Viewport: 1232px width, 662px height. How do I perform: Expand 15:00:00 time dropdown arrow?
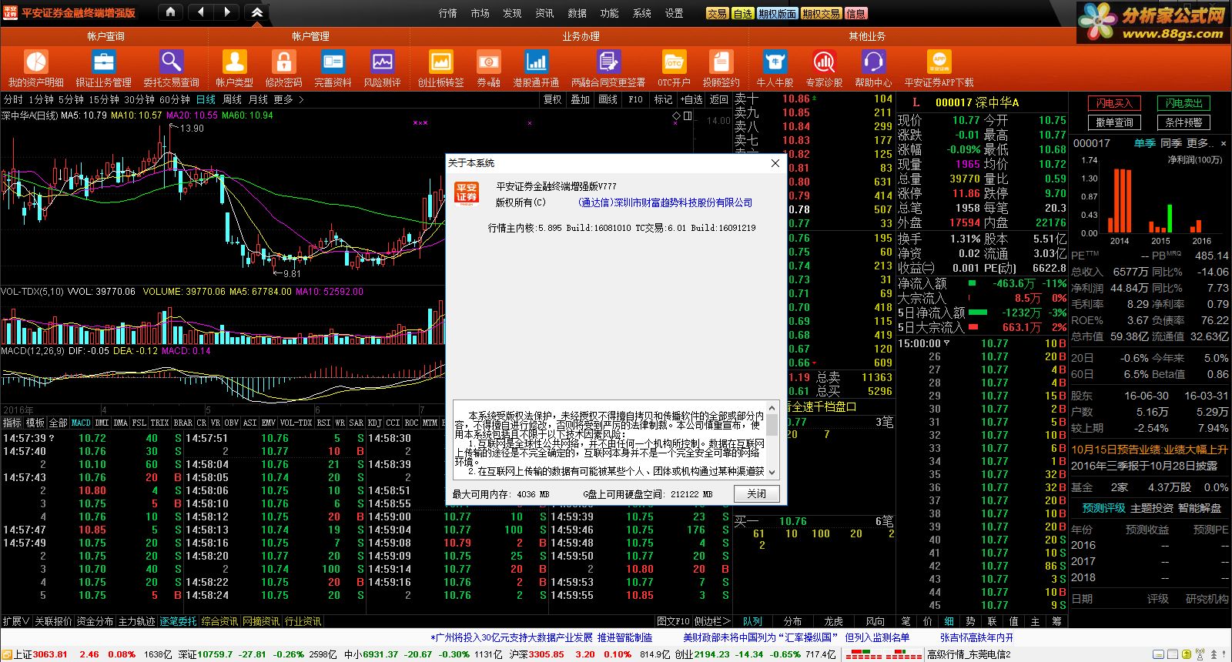(x=946, y=343)
